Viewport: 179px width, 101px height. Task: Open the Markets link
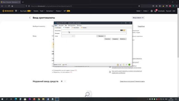click(36, 11)
